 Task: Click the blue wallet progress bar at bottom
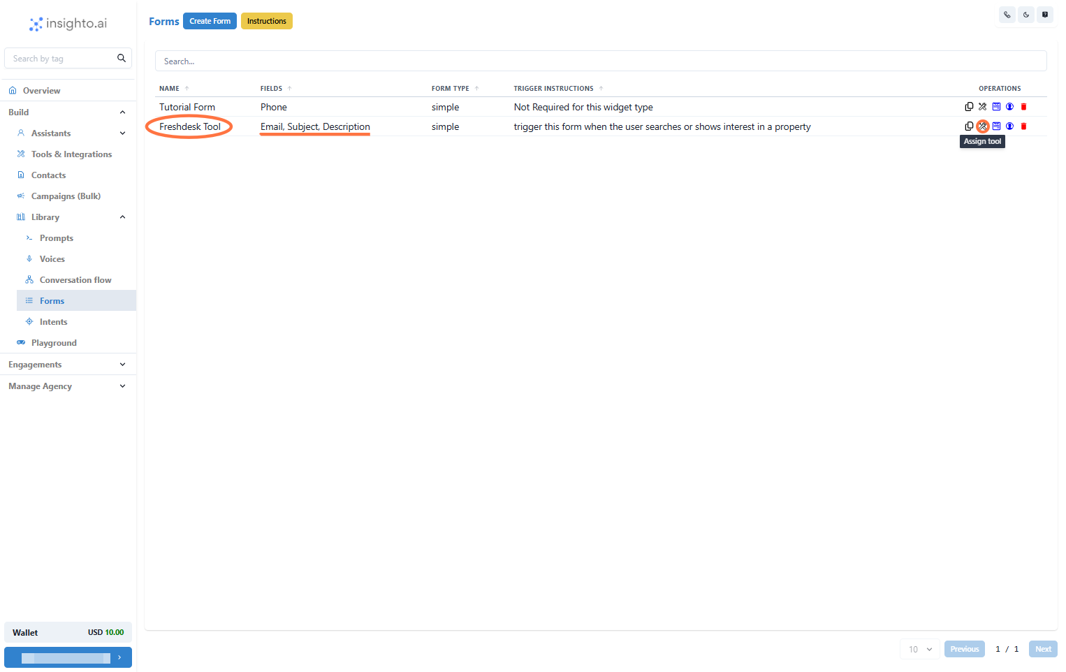(68, 657)
